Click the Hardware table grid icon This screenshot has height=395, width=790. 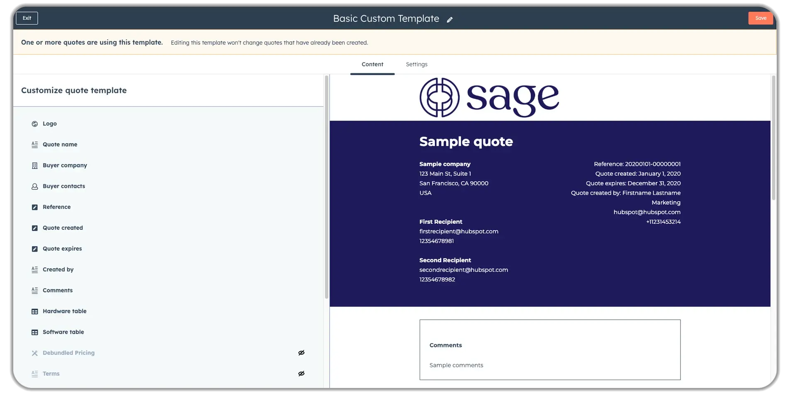[x=35, y=312]
